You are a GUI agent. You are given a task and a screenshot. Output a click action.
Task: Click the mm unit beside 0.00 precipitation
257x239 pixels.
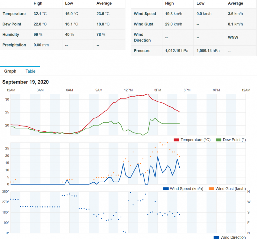pyautogui.click(x=46, y=45)
